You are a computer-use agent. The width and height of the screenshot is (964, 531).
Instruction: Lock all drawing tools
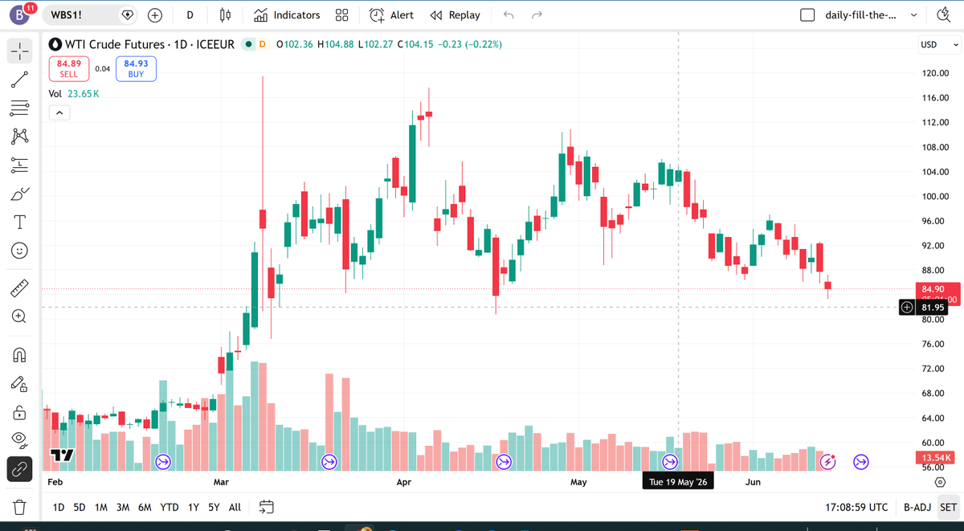[19, 413]
